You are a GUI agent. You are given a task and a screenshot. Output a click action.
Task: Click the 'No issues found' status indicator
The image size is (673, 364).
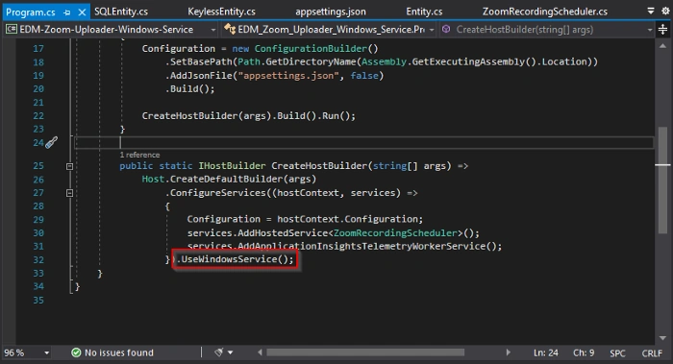click(119, 352)
